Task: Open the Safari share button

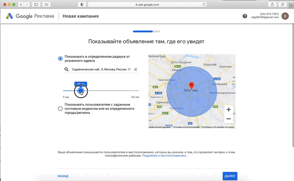Action: click(272, 4)
